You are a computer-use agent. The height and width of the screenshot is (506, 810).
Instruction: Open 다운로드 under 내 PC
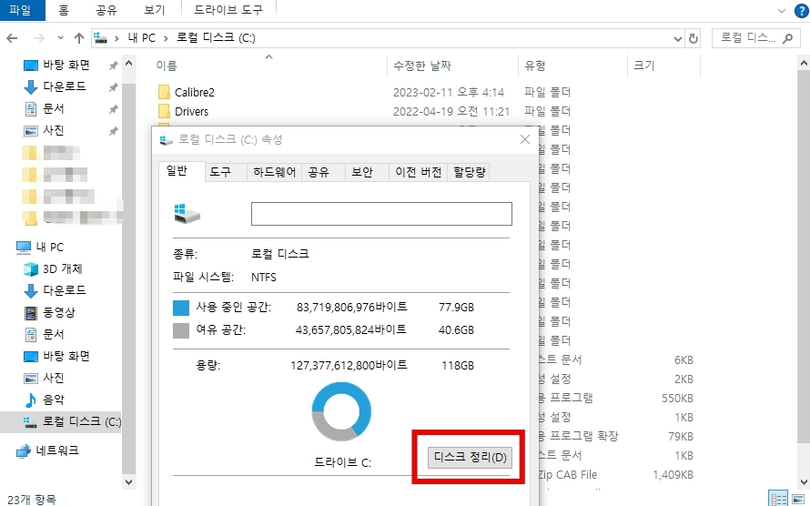tap(64, 290)
